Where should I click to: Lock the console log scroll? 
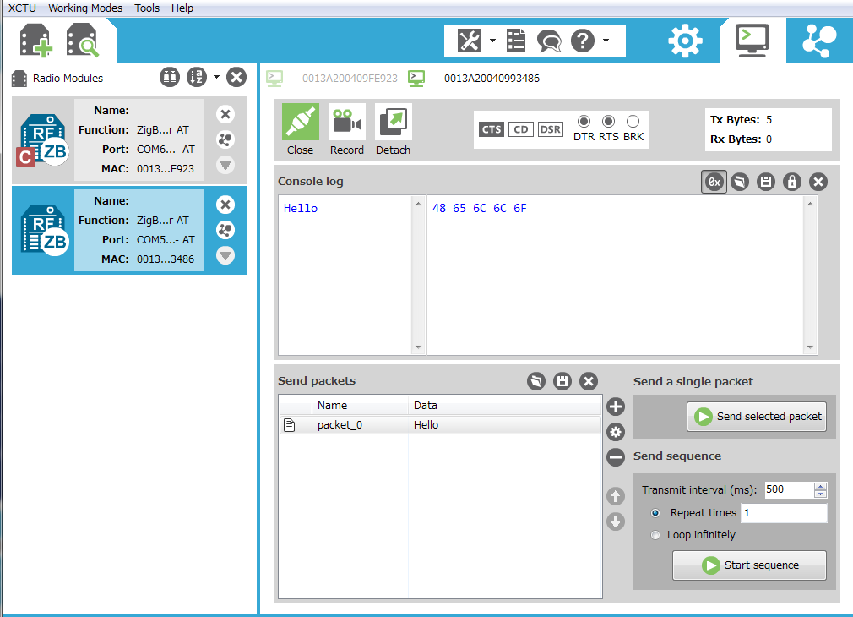[792, 182]
